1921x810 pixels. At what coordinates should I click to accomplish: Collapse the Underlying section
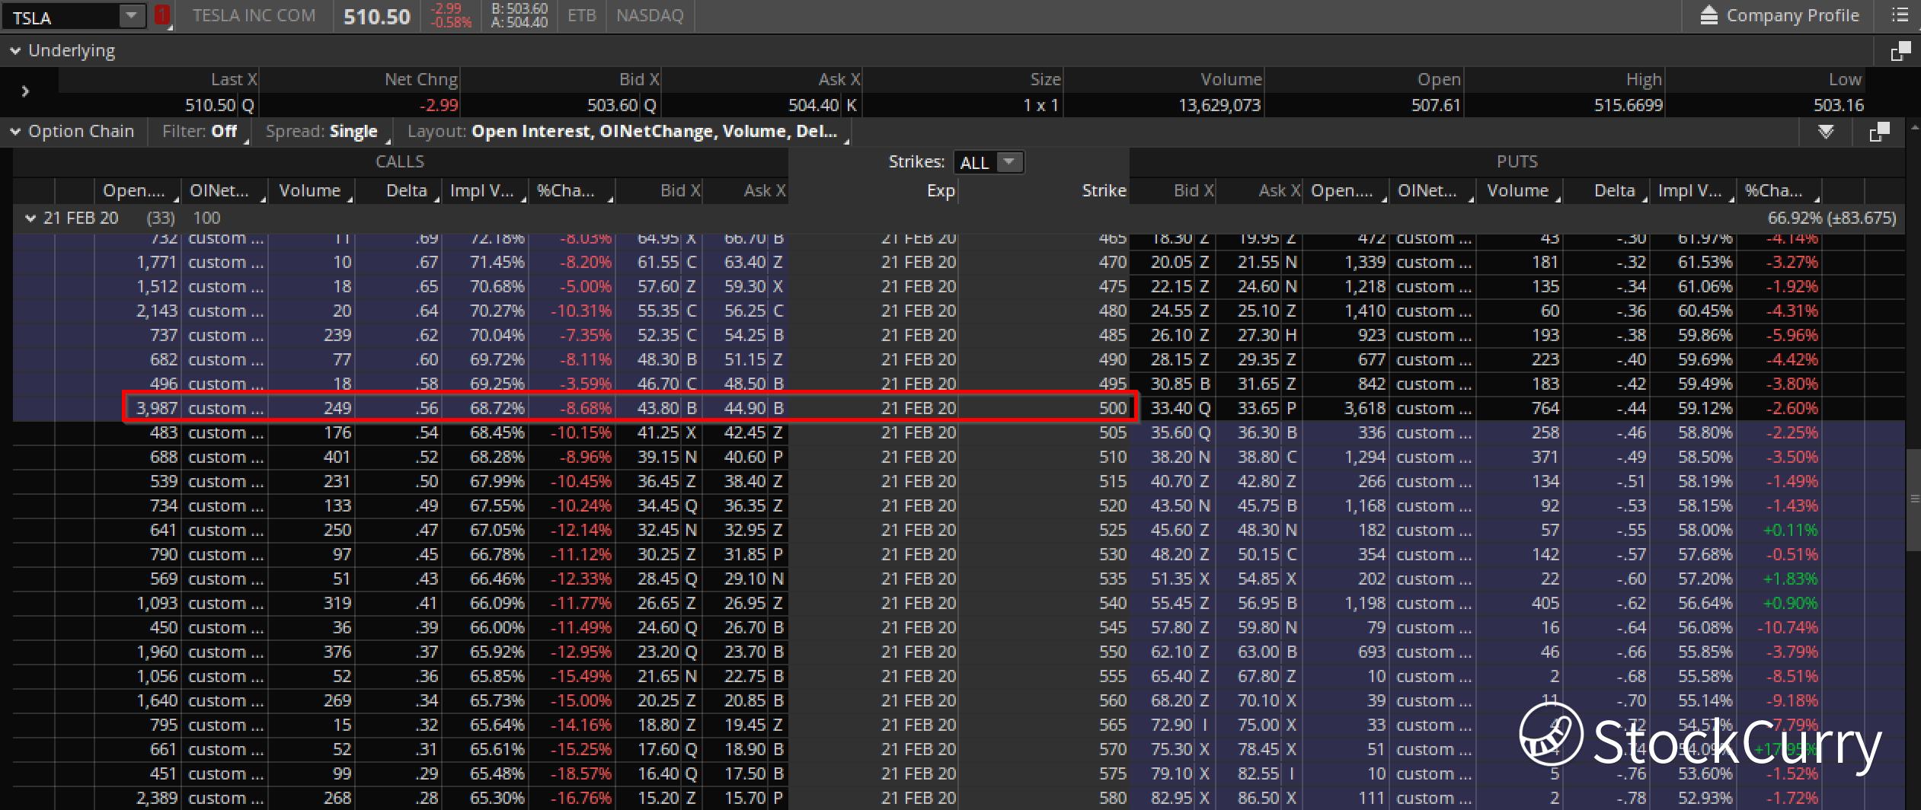pos(15,51)
